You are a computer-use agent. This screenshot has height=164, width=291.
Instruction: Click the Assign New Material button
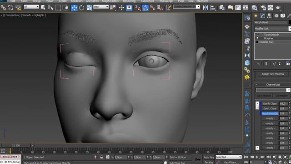pos(273,74)
